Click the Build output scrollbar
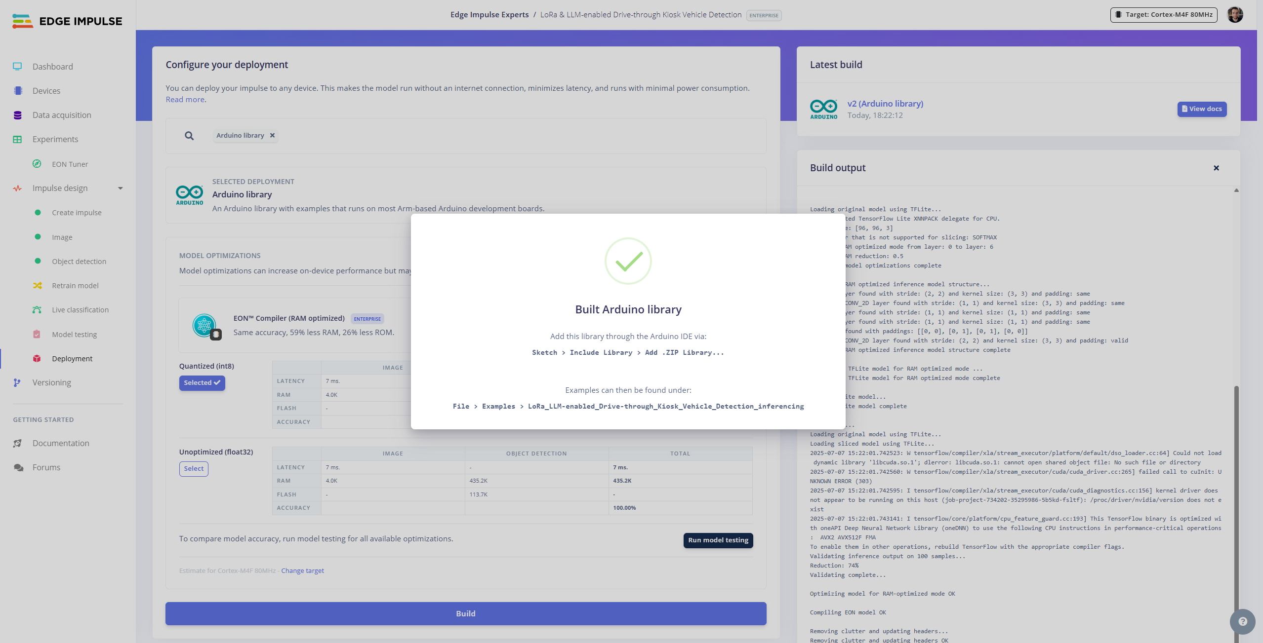 pyautogui.click(x=1236, y=493)
